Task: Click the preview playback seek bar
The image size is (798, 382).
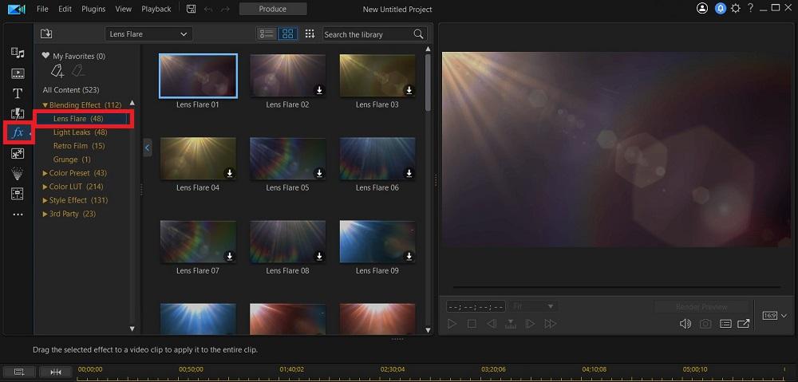Action: [616, 287]
